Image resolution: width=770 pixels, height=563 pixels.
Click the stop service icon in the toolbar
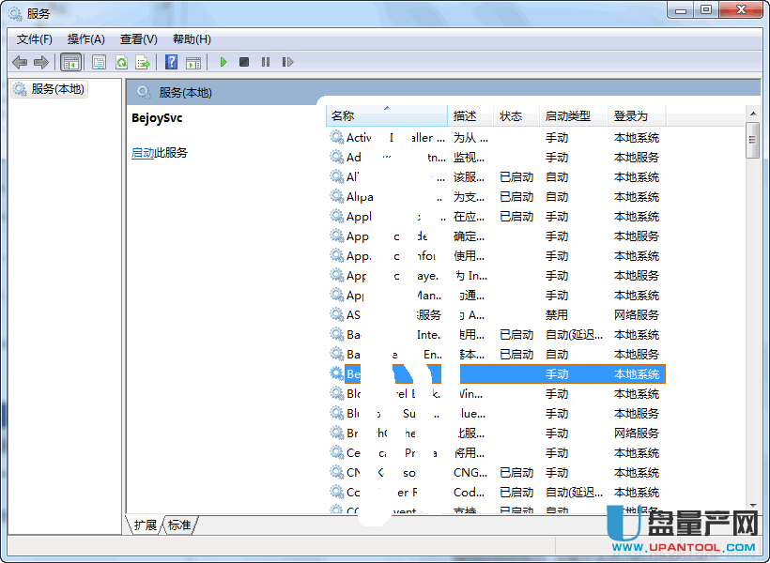[x=244, y=62]
